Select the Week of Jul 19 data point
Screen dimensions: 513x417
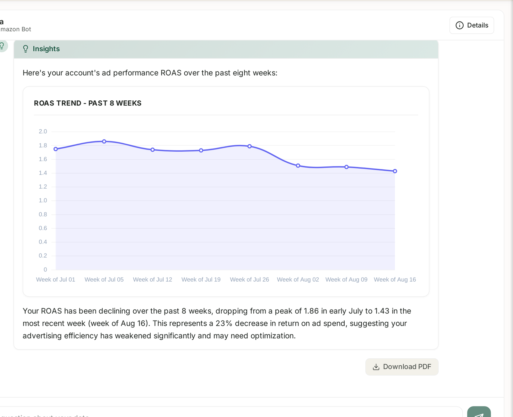tap(201, 150)
